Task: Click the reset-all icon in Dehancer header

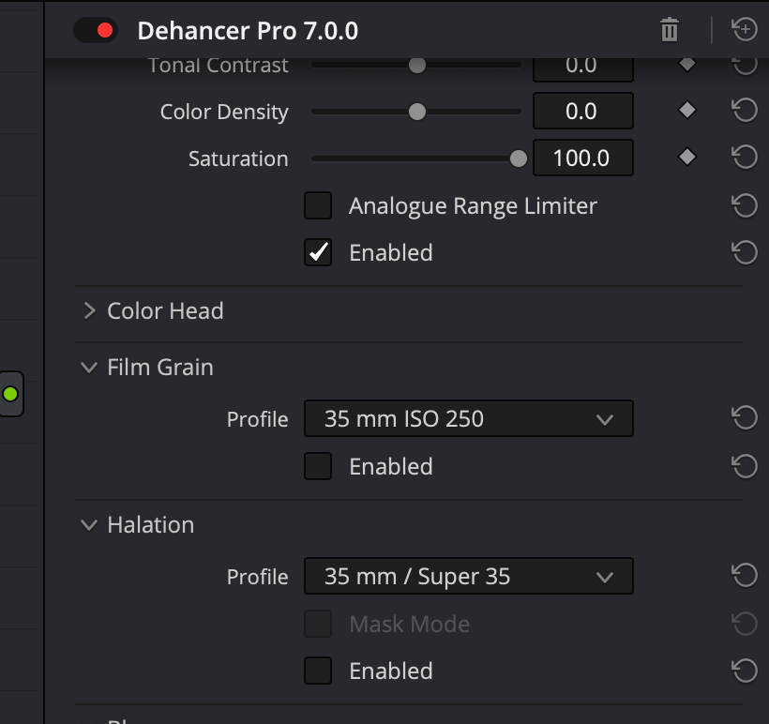Action: click(744, 30)
